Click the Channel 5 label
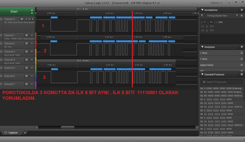245x142 pixels. pyautogui.click(x=10, y=68)
